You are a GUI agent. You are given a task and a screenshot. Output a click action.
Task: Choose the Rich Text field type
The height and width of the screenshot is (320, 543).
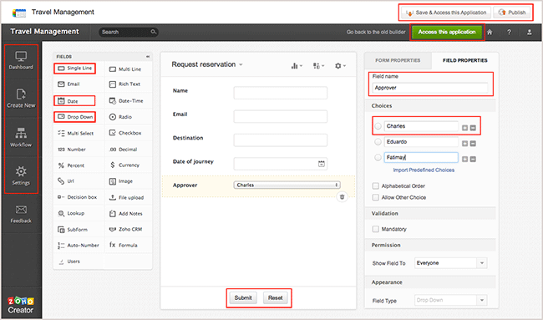point(124,84)
